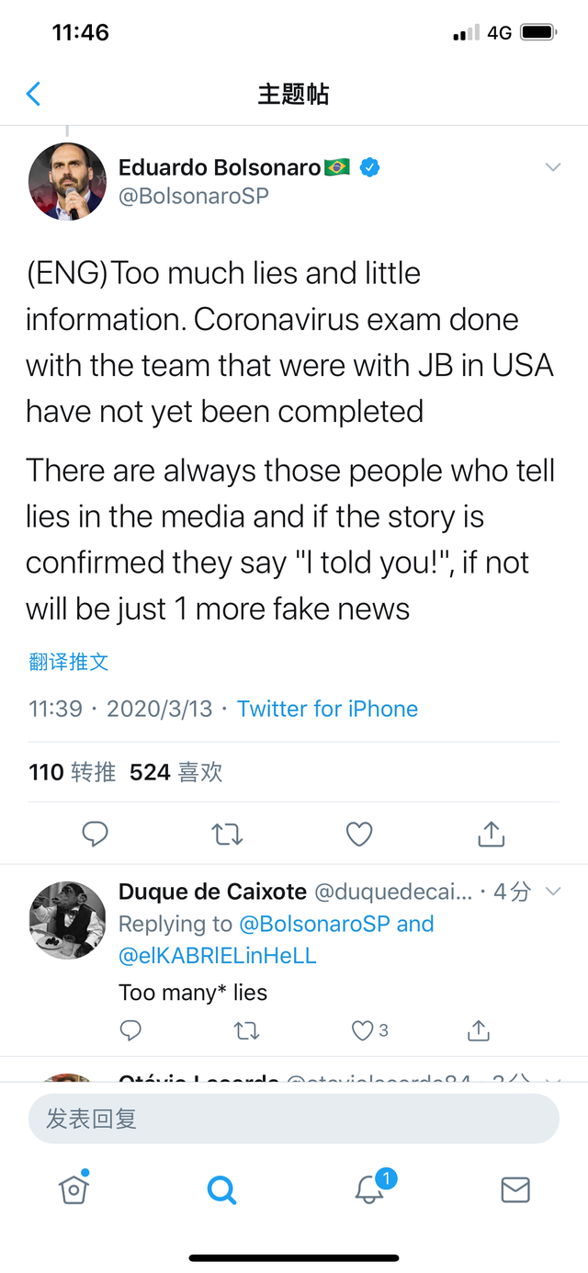
Task: Share the main tweet
Action: click(x=492, y=834)
